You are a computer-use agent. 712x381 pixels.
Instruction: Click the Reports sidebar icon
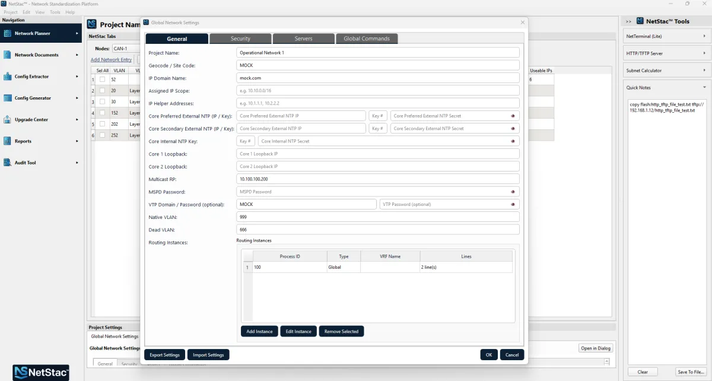[x=8, y=141]
